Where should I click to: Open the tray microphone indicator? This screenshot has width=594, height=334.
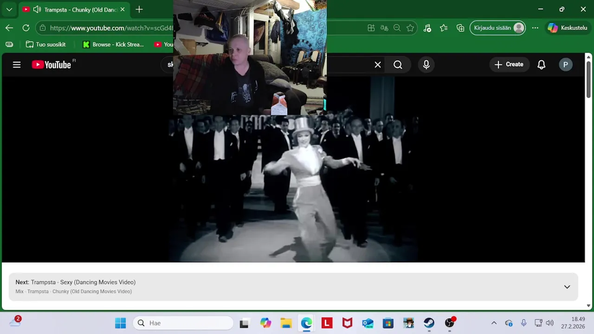(523, 323)
